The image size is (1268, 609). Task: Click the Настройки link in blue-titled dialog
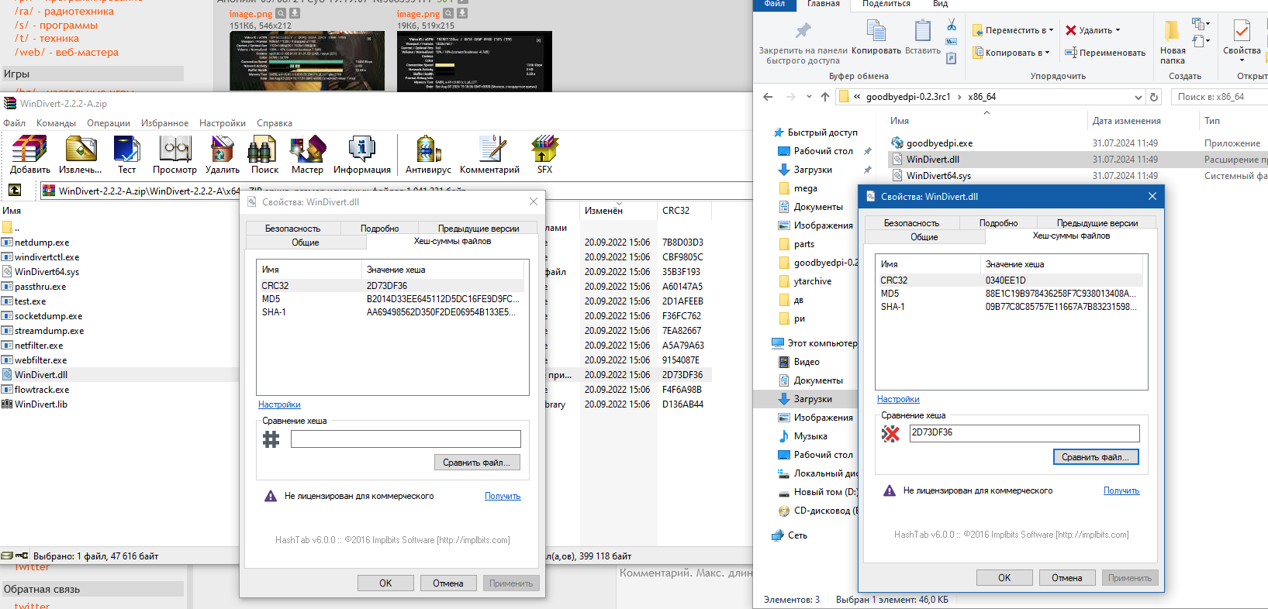click(898, 399)
